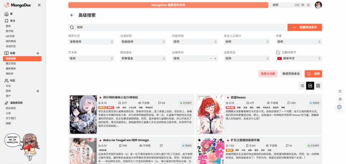Click the comments icon showing 280

coord(289,103)
